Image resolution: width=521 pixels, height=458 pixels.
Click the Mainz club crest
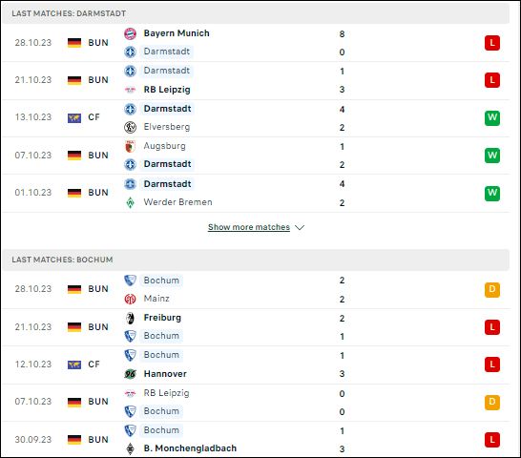click(130, 299)
